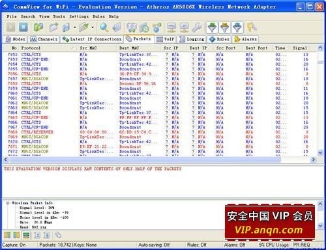Click the horizontal scrollbar right arrow
Screen dimensions: 326x250
[x=314, y=160]
